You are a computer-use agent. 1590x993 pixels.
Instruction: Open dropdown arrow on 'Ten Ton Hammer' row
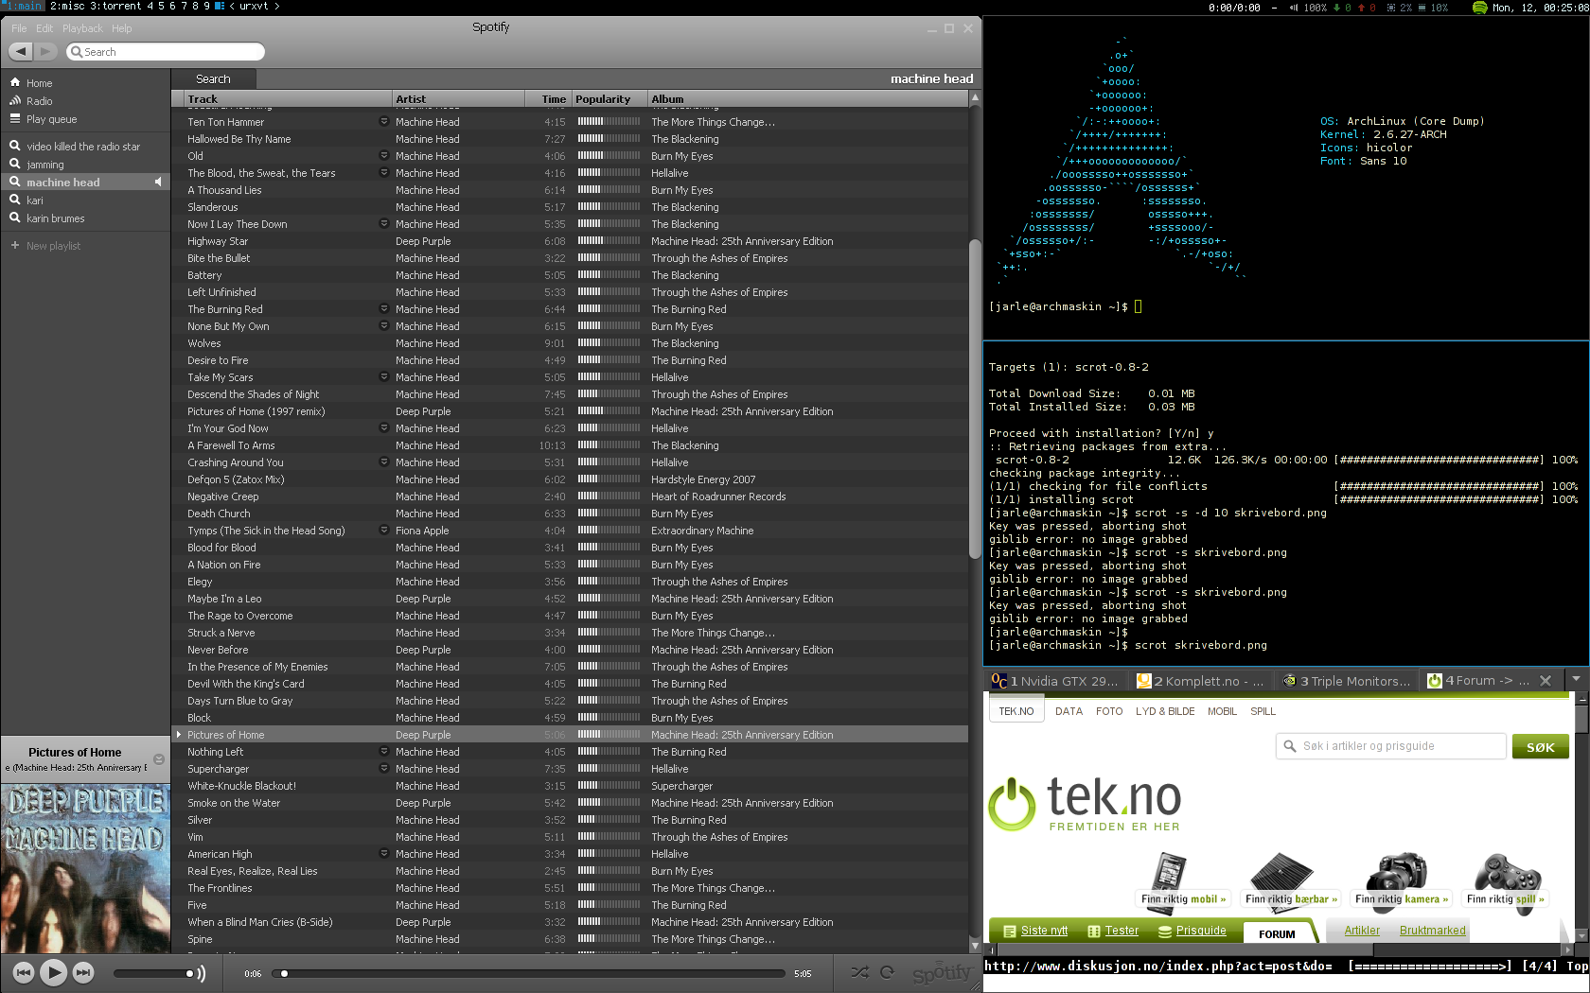pyautogui.click(x=383, y=121)
